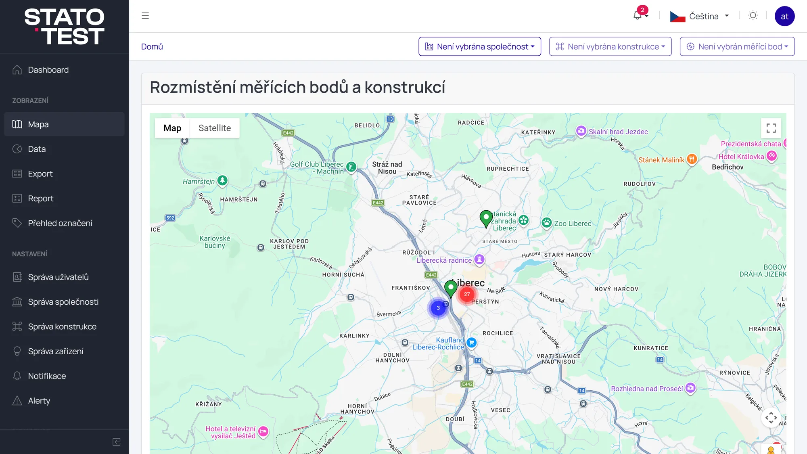Open map camera pan control
807x454 pixels.
[771, 418]
